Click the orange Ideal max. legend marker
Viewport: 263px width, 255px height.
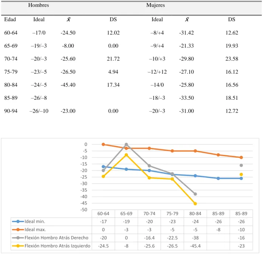[18, 230]
